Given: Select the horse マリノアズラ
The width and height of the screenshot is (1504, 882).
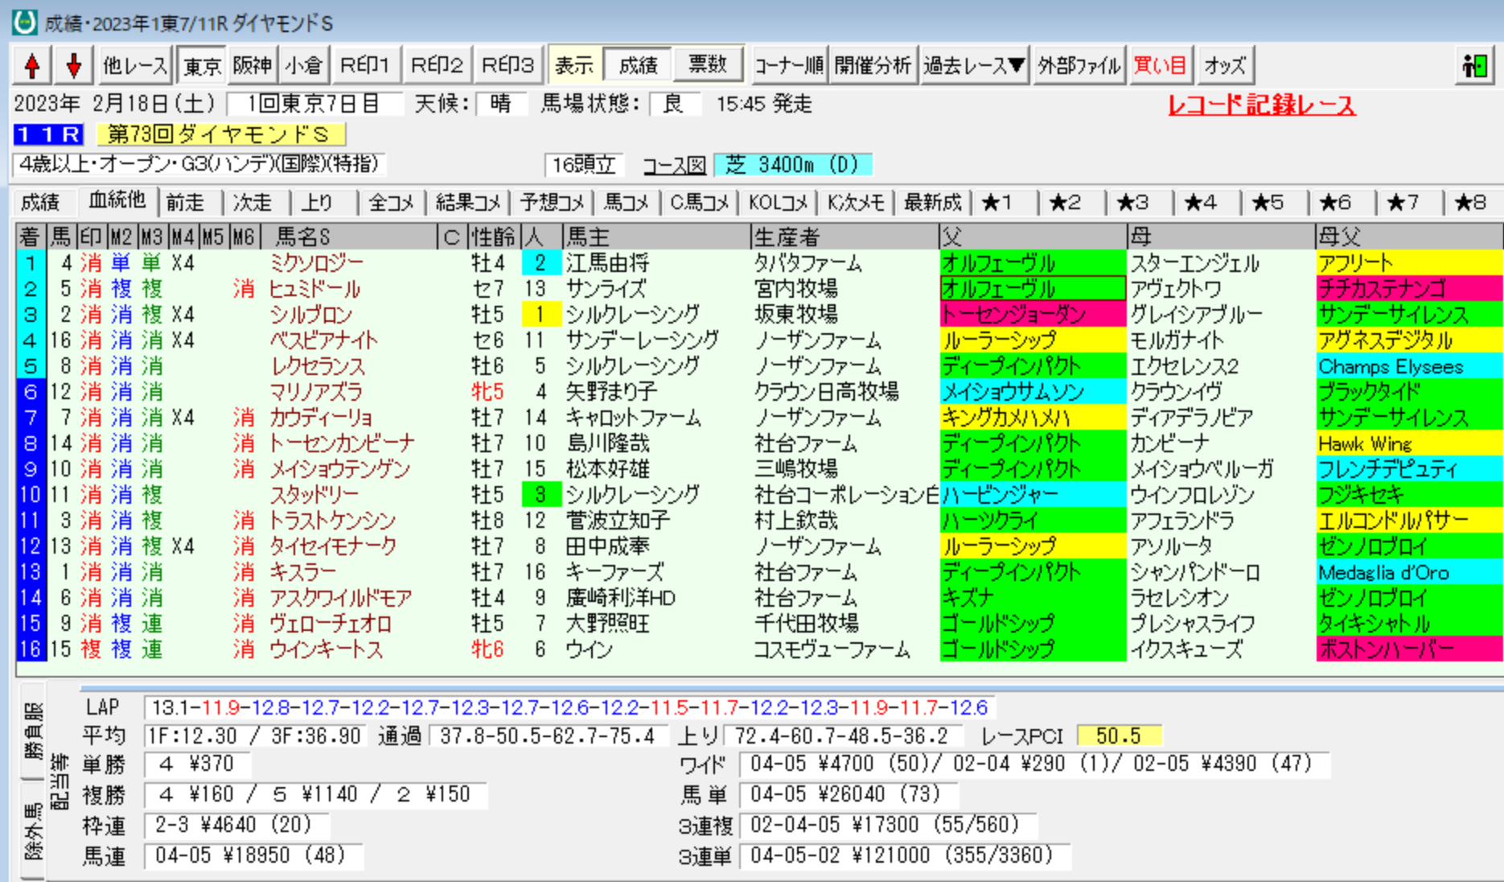Looking at the screenshot, I should point(316,392).
